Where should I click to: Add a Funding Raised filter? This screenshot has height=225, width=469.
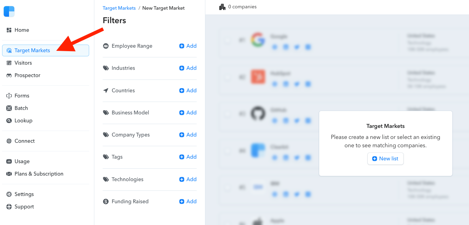click(x=188, y=201)
